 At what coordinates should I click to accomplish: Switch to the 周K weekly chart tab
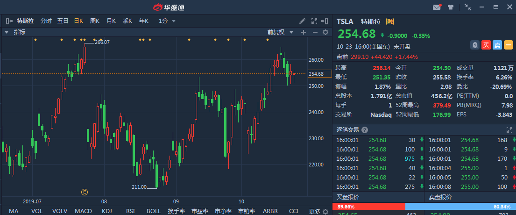[x=95, y=21]
